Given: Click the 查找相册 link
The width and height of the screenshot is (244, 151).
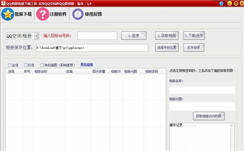Looking at the screenshot, I should click(x=87, y=65).
